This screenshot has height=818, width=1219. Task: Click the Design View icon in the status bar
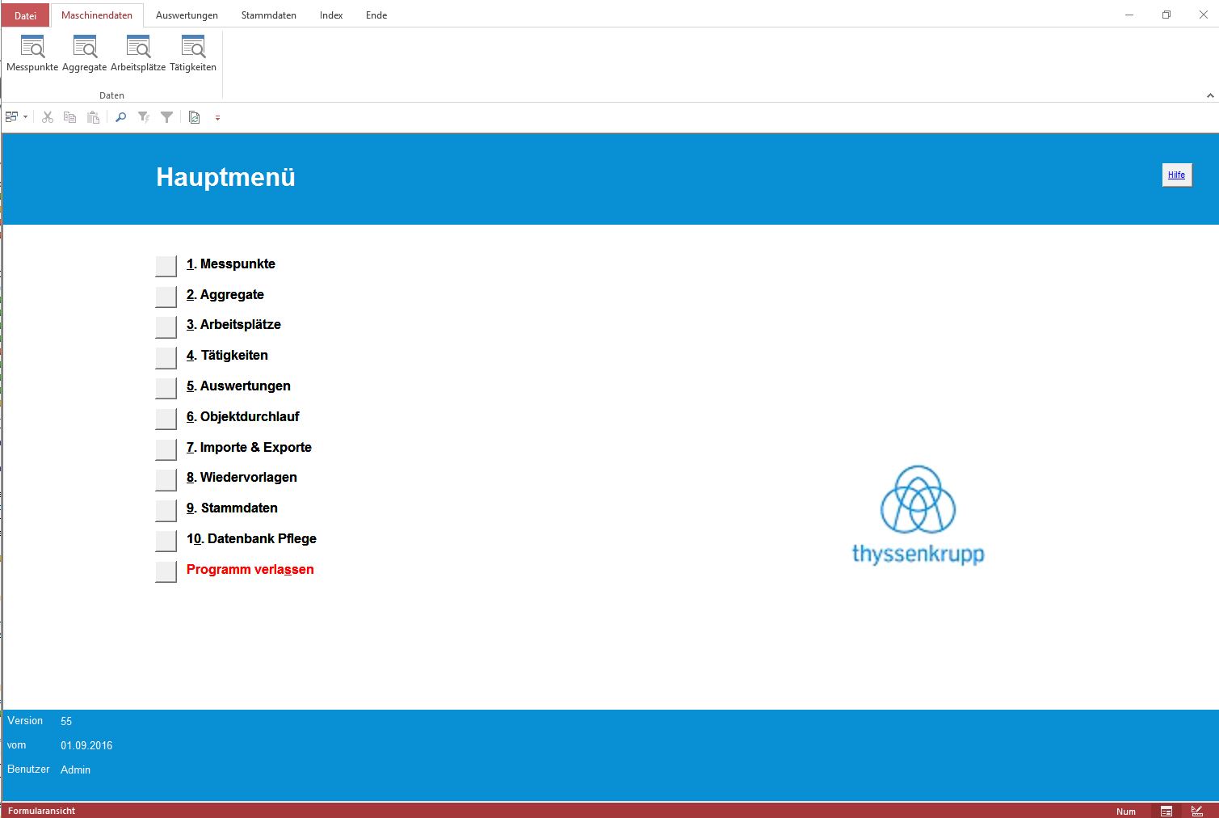[1197, 811]
